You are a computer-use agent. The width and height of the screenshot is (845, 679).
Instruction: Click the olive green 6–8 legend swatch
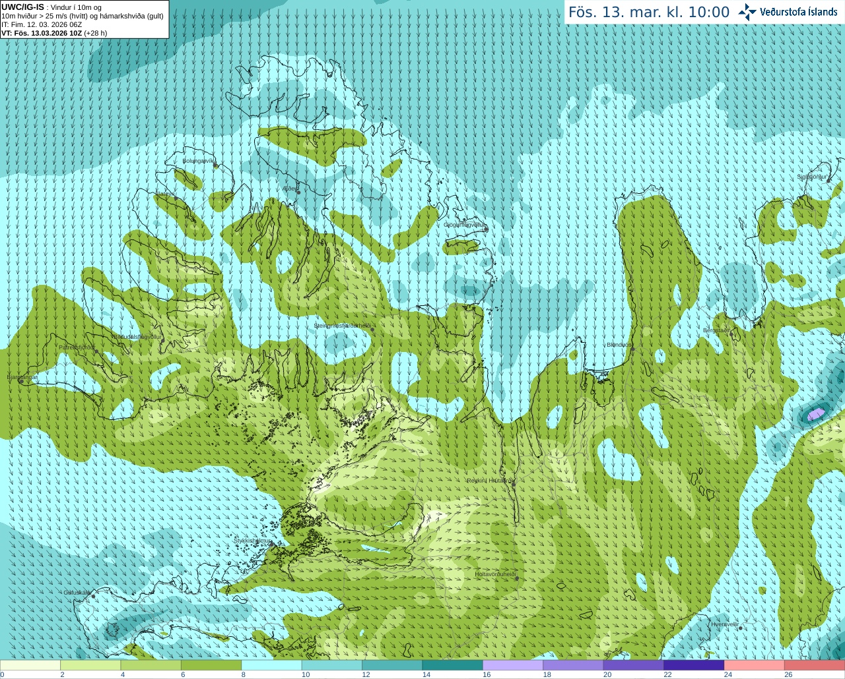point(211,665)
